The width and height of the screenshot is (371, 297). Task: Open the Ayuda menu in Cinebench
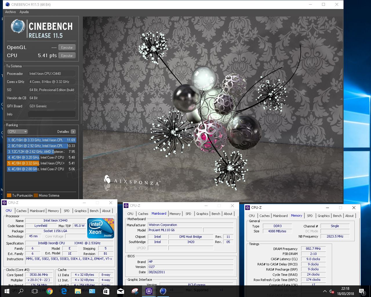(x=24, y=12)
